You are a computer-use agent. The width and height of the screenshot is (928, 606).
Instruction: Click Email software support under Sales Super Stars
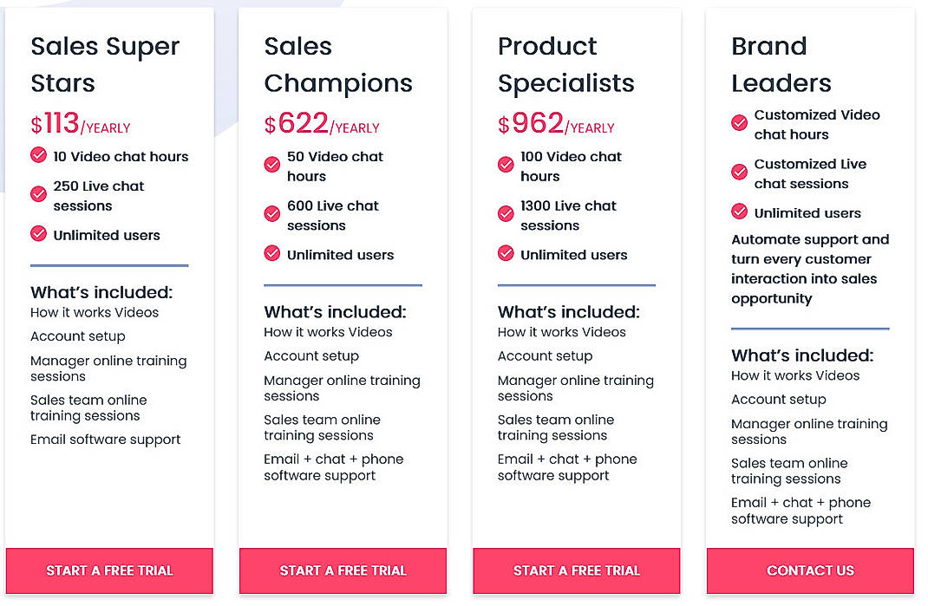tap(106, 440)
